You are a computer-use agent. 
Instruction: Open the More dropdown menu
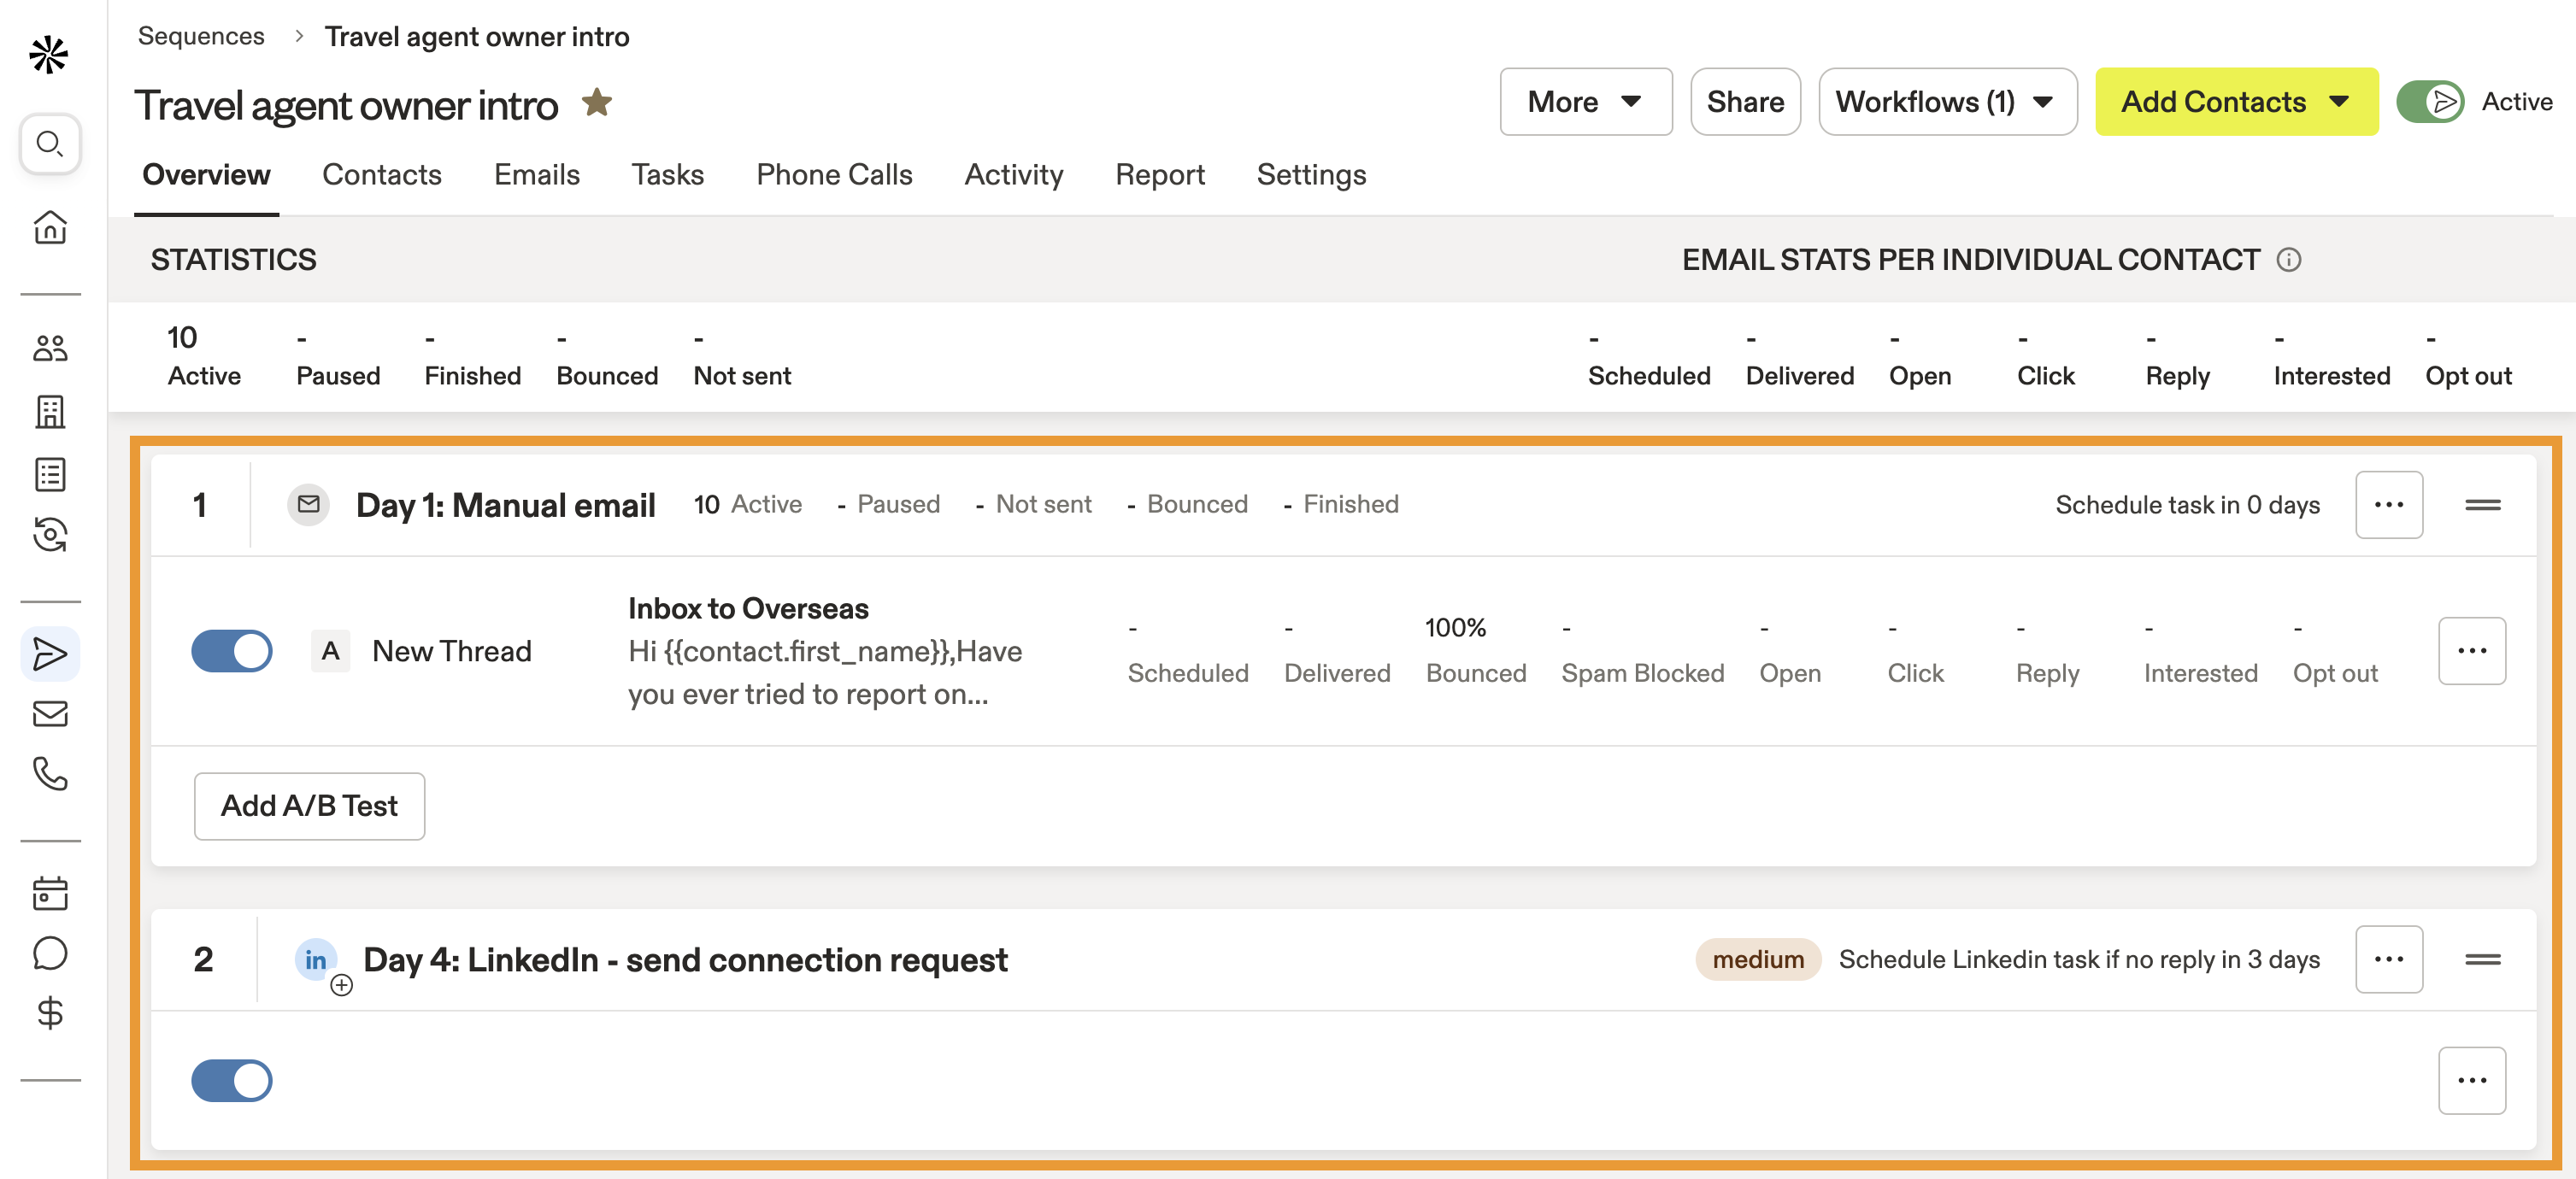(x=1585, y=101)
